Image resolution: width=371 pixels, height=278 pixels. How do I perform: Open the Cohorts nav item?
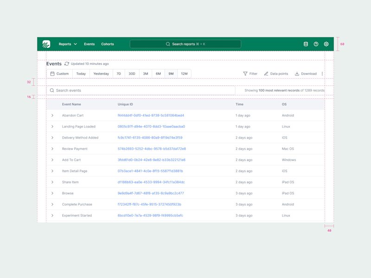108,44
